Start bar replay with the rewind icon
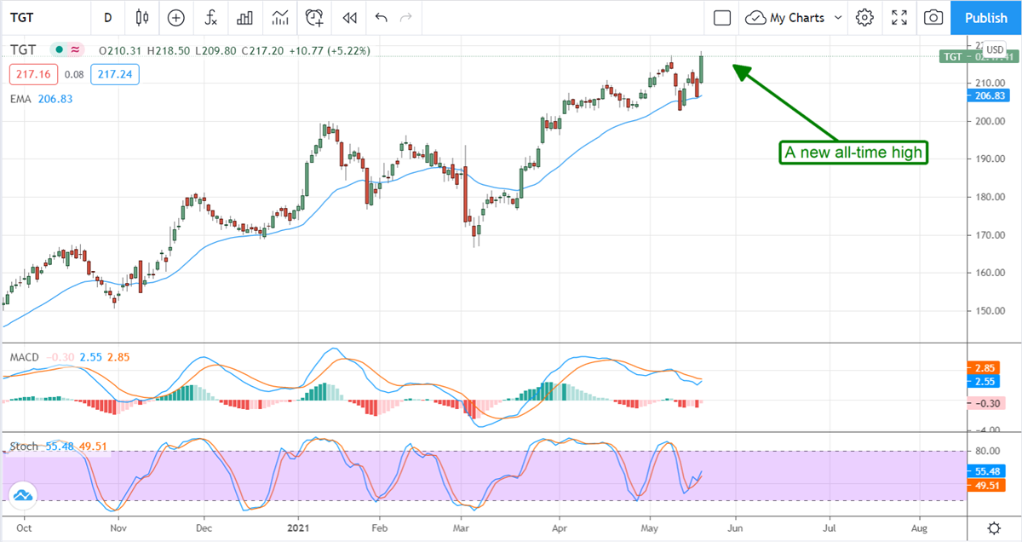The width and height of the screenshot is (1022, 542). (x=349, y=17)
